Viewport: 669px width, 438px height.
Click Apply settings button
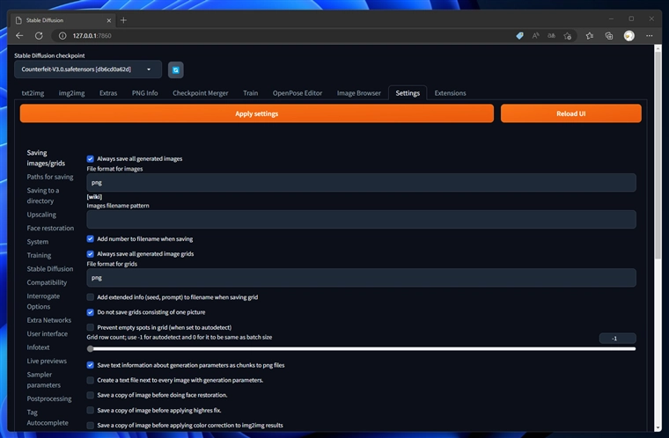coord(256,113)
